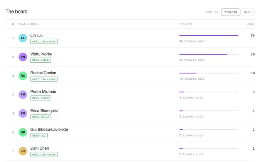Screen dimensions: 262x162
Task: Click the BP26-GUI code tag
Action: [39, 135]
